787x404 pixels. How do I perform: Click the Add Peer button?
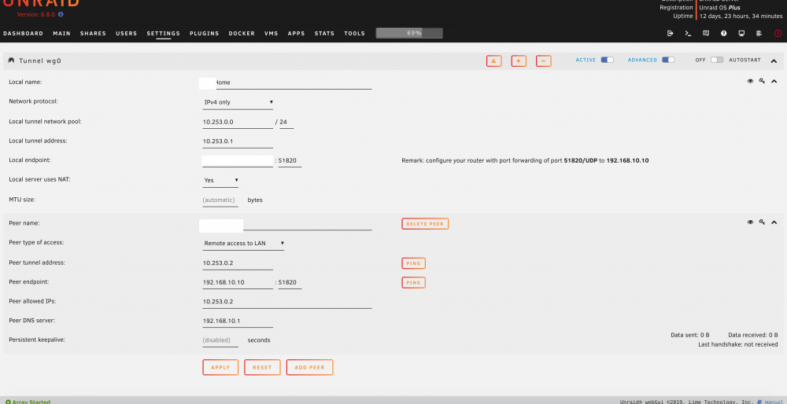pyautogui.click(x=309, y=367)
